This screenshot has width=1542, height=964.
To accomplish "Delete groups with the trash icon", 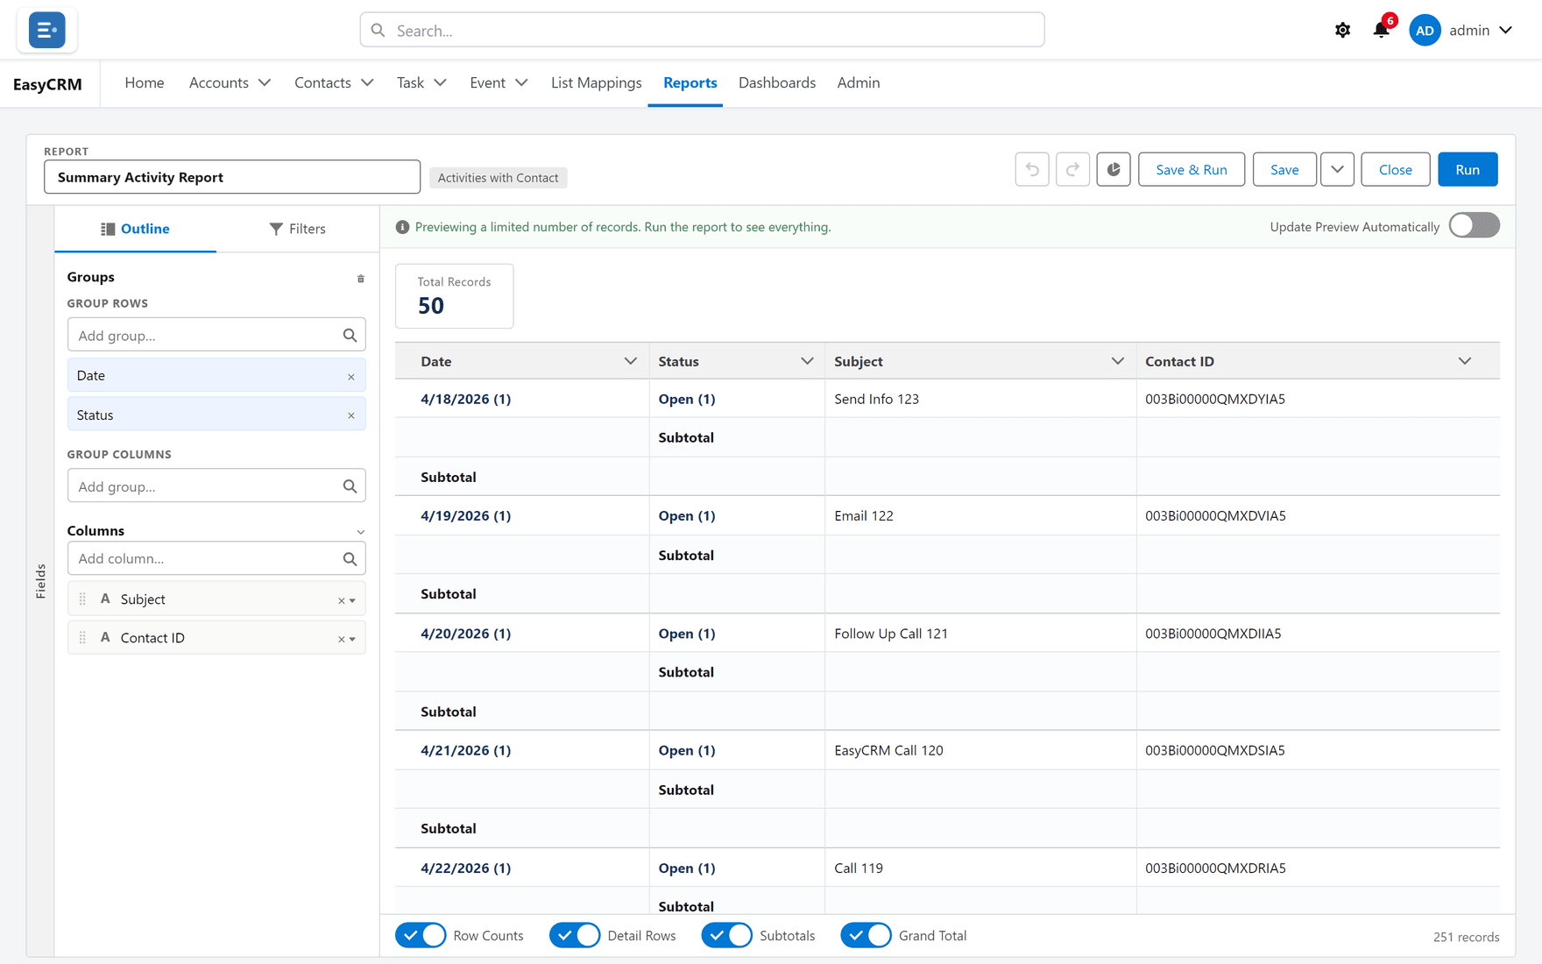I will (360, 278).
